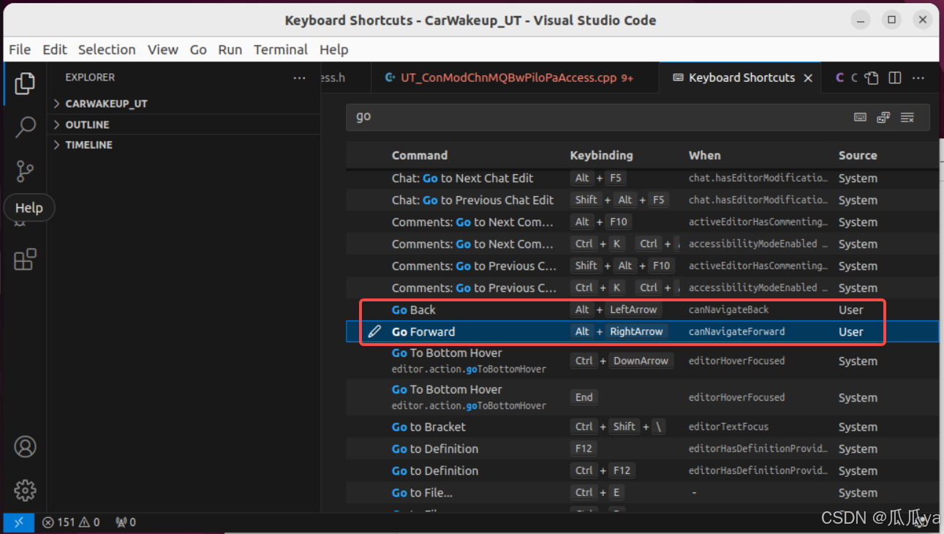
Task: Open the Explorer view in the activity bar
Action: click(25, 83)
